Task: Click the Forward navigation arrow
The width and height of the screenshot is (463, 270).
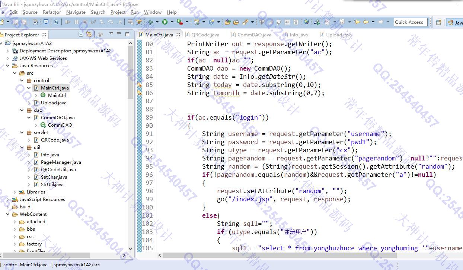Action: click(x=380, y=22)
